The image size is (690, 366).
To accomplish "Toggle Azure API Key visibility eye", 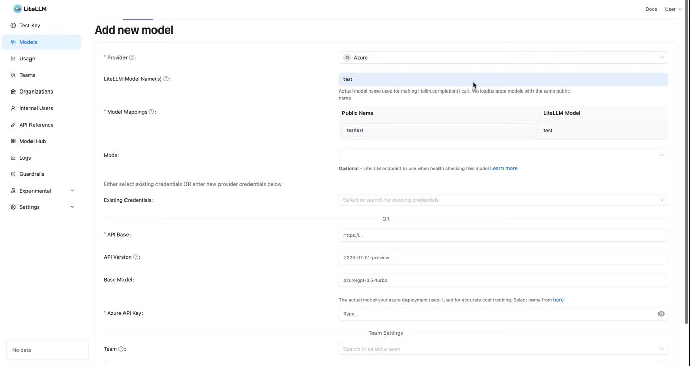I will 661,314.
